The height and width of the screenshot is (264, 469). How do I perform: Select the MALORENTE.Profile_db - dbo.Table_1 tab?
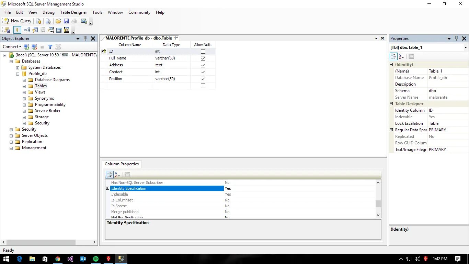click(141, 38)
